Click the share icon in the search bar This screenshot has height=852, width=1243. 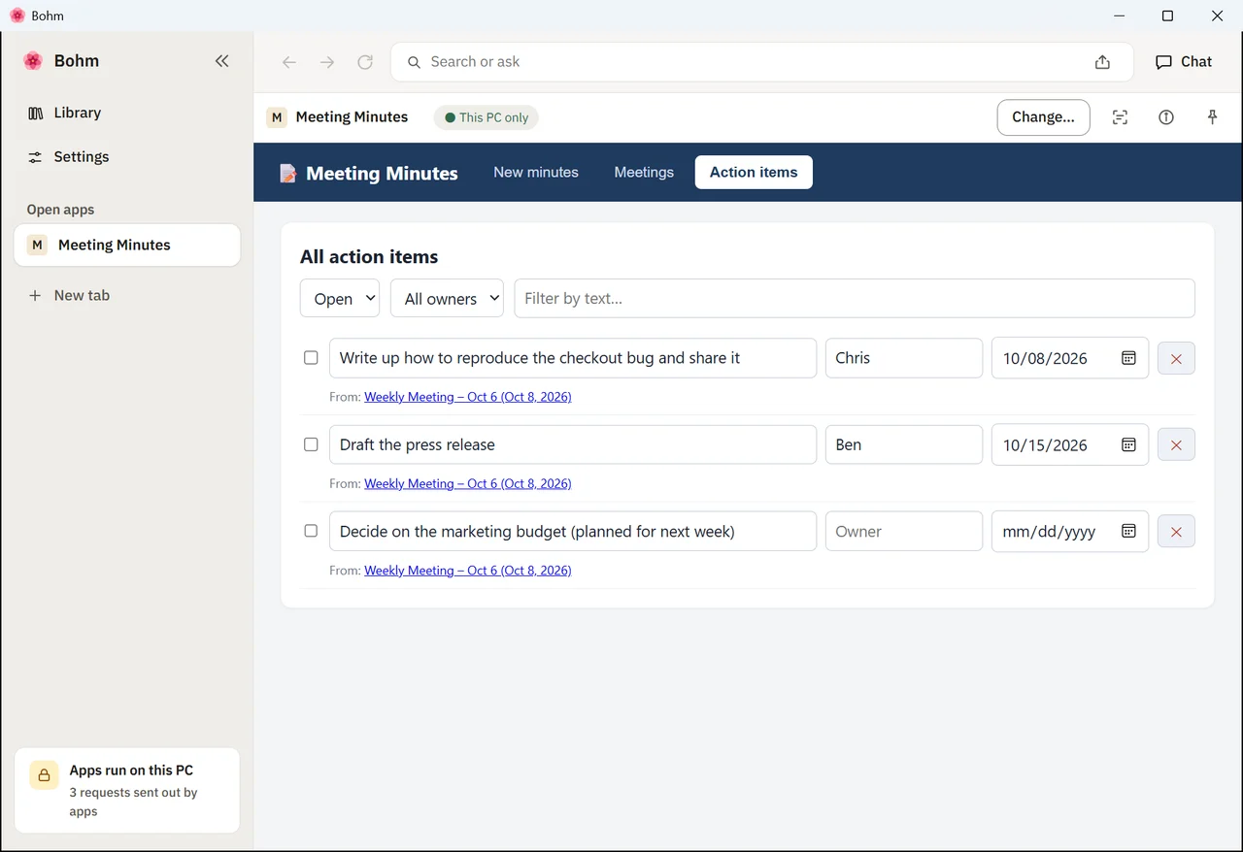coord(1102,62)
